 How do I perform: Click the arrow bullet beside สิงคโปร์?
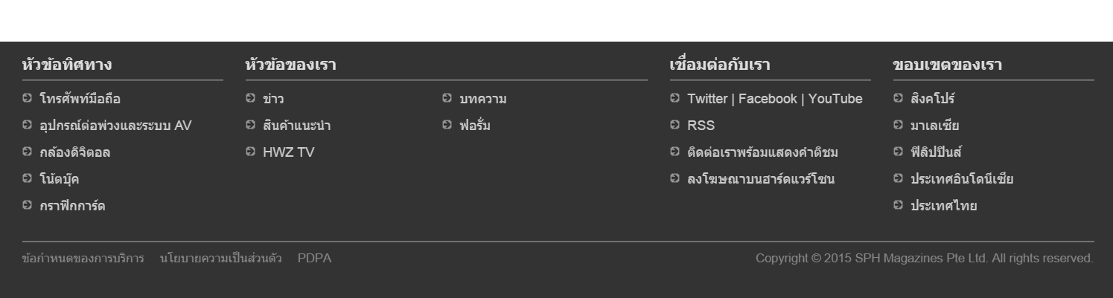898,98
